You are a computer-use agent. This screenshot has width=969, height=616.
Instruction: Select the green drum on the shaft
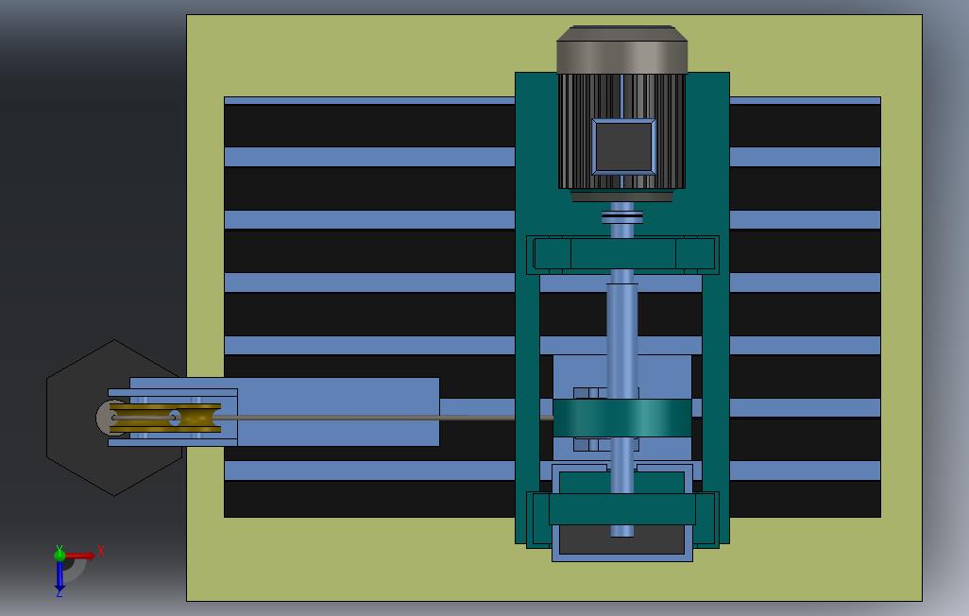point(621,419)
